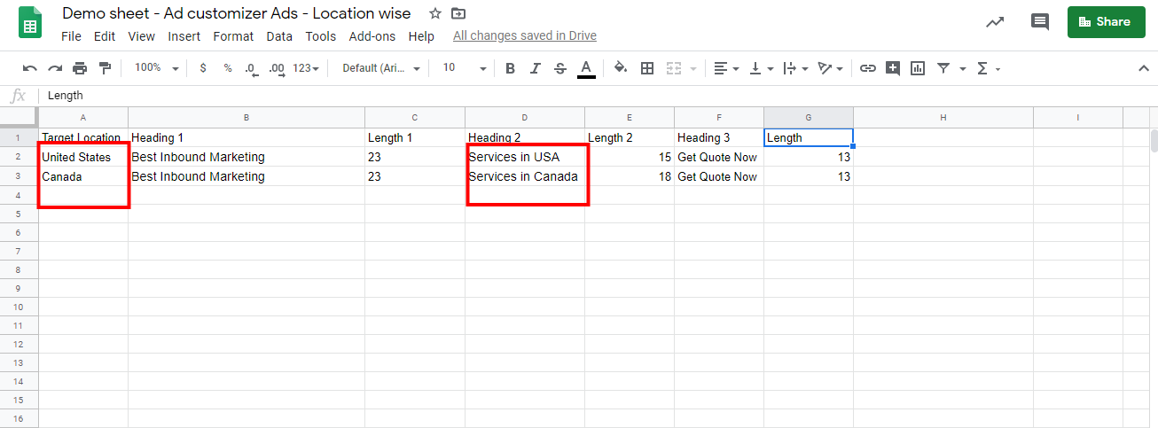Select row 5 header

tap(19, 214)
